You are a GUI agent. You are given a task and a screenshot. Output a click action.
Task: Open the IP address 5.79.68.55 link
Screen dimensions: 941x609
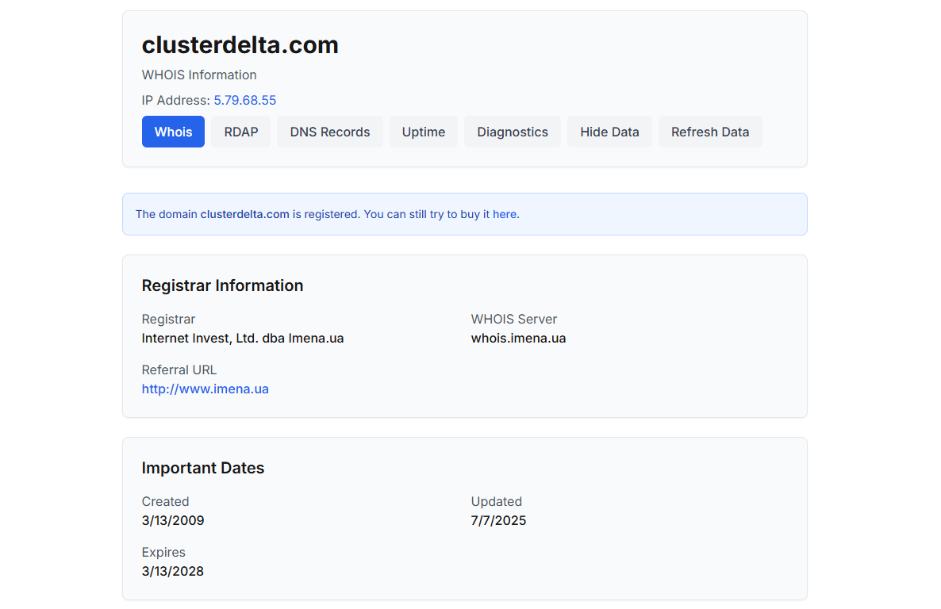tap(244, 100)
